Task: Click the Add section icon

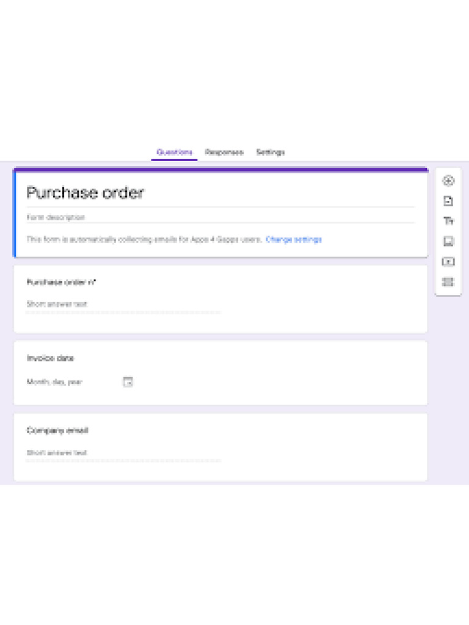Action: pyautogui.click(x=448, y=282)
